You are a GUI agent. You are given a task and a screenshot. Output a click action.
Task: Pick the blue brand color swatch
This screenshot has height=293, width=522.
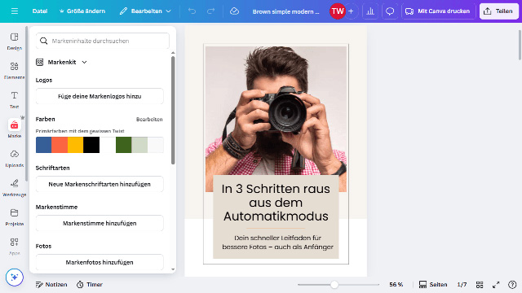43,145
